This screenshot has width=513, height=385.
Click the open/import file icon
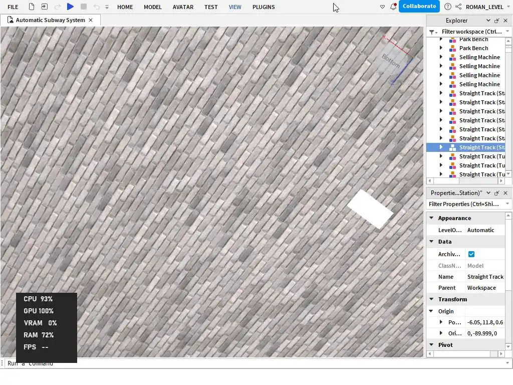point(44,7)
